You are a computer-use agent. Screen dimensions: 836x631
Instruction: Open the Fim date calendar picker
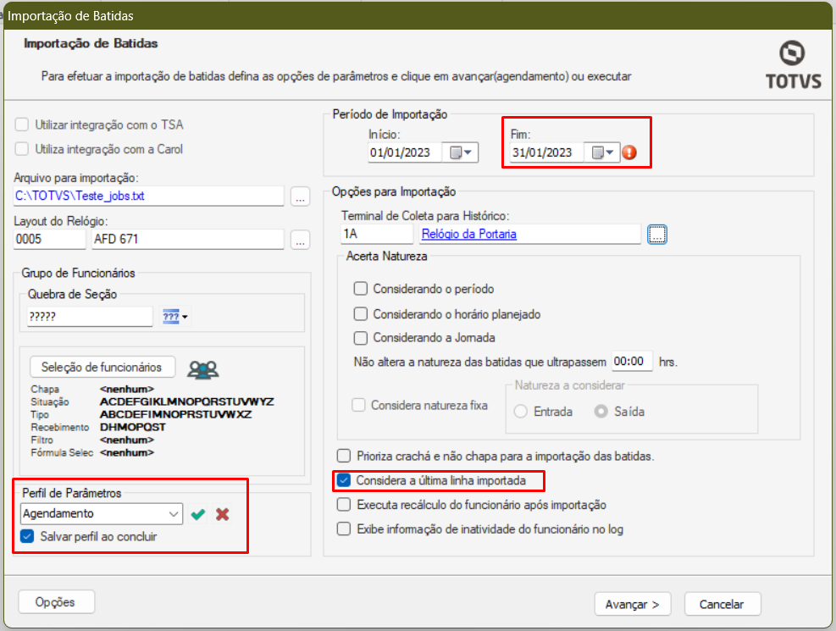tap(602, 152)
